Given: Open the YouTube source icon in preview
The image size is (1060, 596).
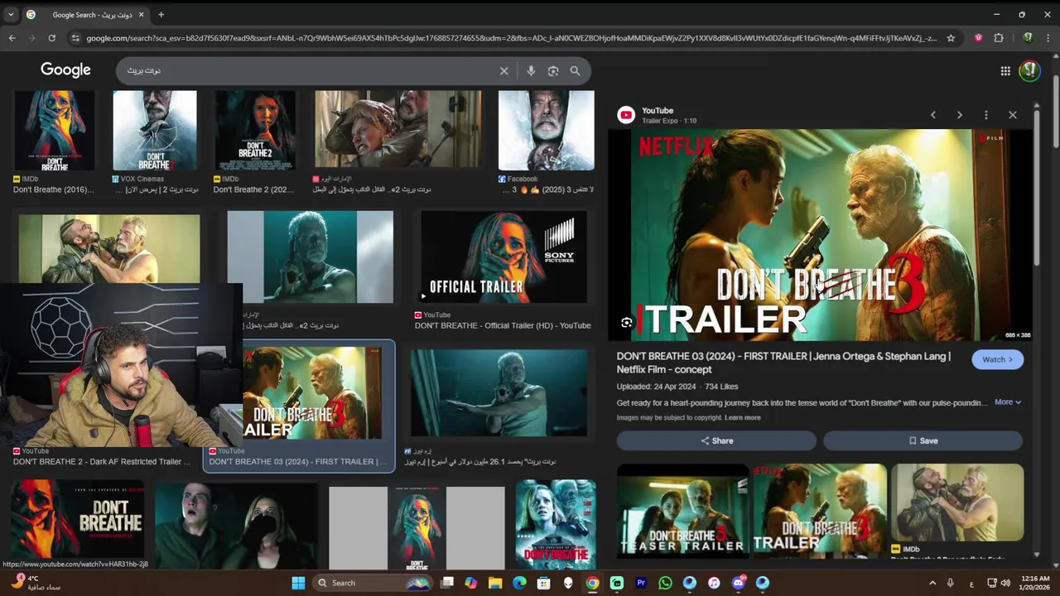Looking at the screenshot, I should pos(626,115).
